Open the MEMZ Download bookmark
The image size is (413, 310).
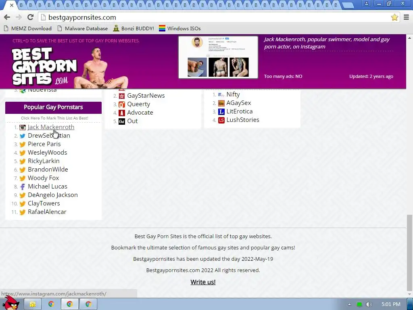tap(28, 29)
